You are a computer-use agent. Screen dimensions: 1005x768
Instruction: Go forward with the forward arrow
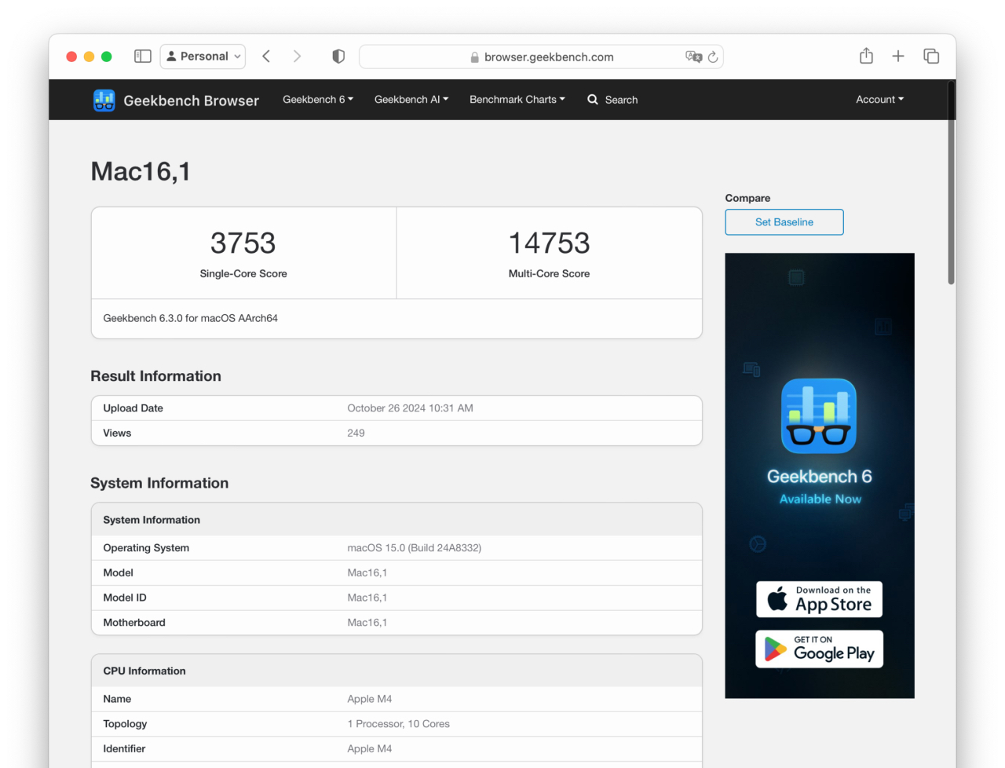pos(297,57)
